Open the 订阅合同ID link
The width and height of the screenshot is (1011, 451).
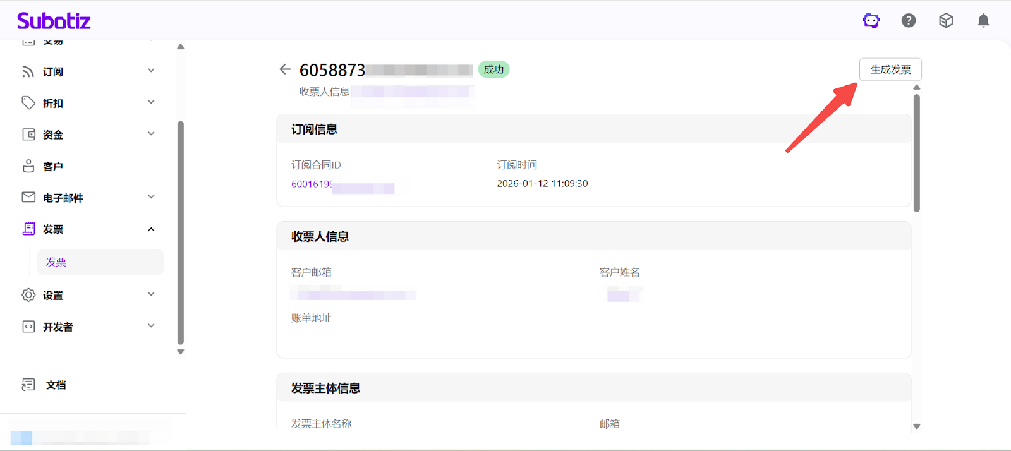(x=312, y=184)
